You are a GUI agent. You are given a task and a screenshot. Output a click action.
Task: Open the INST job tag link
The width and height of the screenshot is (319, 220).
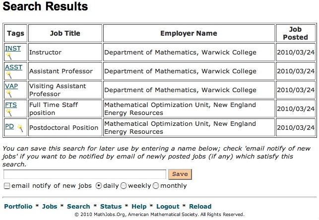[x=13, y=49]
